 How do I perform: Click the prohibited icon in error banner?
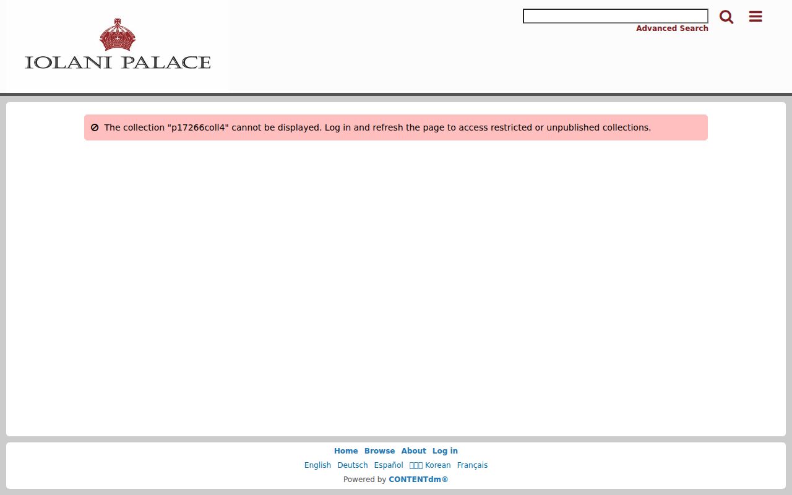[95, 127]
